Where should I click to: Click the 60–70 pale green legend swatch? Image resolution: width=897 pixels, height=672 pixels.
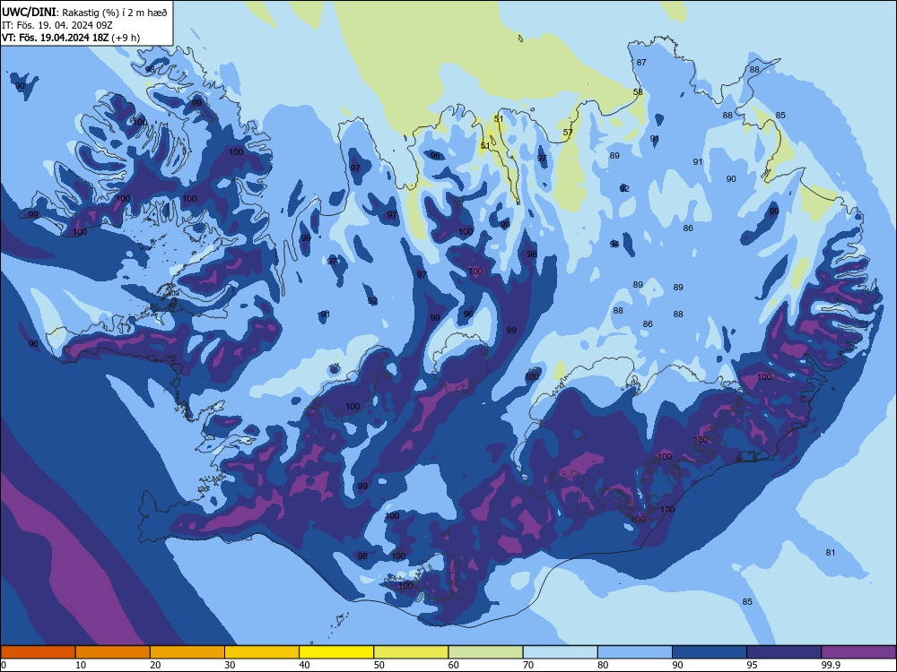pos(485,652)
